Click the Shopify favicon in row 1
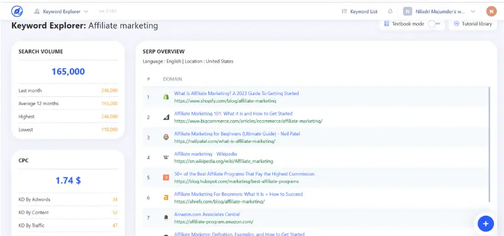 166,97
